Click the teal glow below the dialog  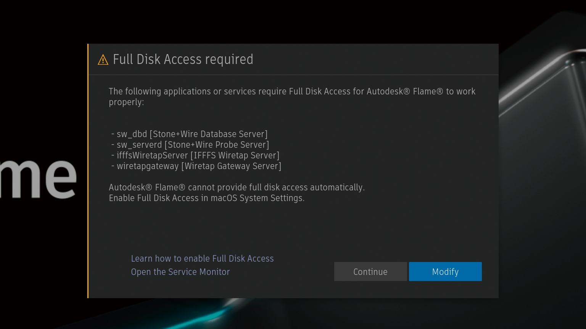pos(214,314)
